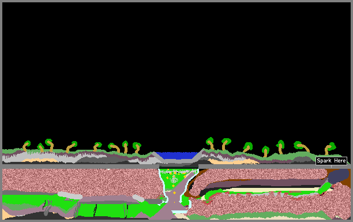Select the small light-gray capsule near the funnel
The width and height of the screenshot is (353, 222).
(138, 198)
